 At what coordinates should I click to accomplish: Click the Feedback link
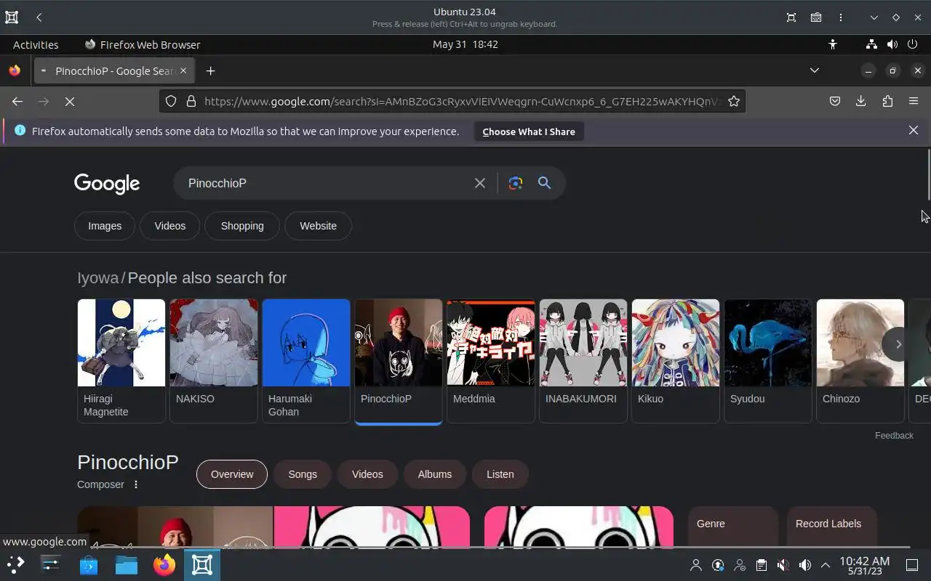tap(894, 435)
